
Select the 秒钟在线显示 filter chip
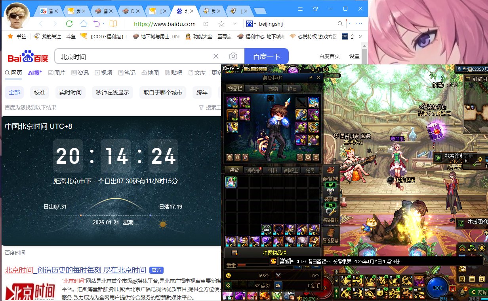click(x=112, y=93)
